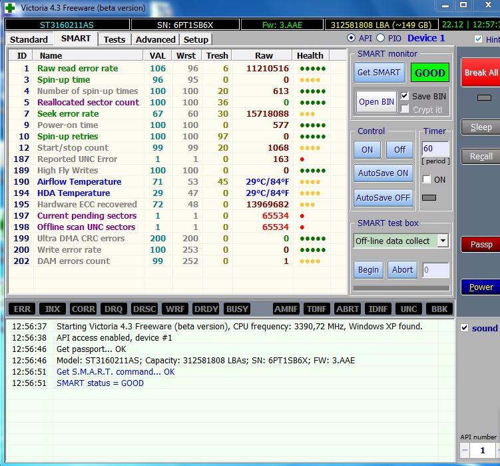The width and height of the screenshot is (500, 466).
Task: Click the SMART status = GOOD log line
Action: [x=100, y=383]
